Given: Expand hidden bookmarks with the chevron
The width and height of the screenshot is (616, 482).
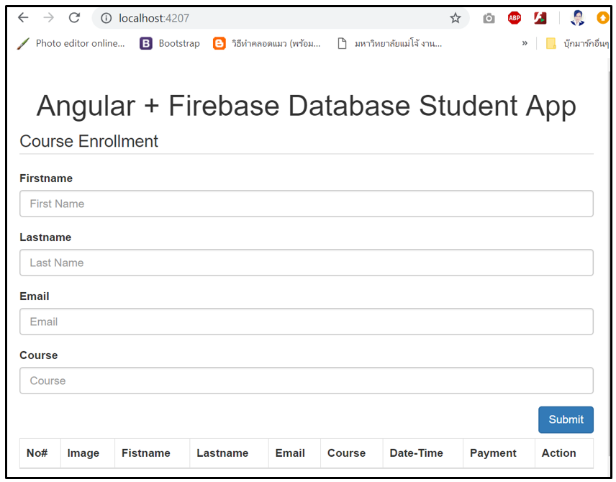Looking at the screenshot, I should (x=525, y=43).
